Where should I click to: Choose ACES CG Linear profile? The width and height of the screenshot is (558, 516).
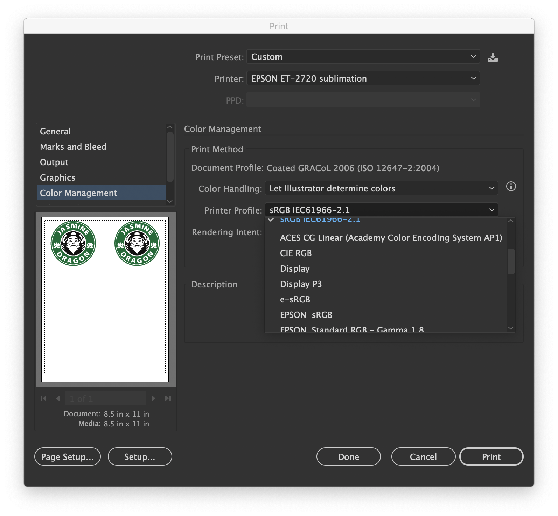pos(386,238)
